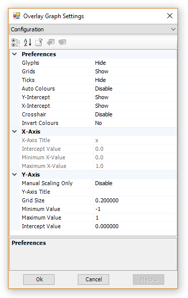This screenshot has height=298, width=188.
Task: Toggle the Glyphs Hide value
Action: (x=135, y=63)
